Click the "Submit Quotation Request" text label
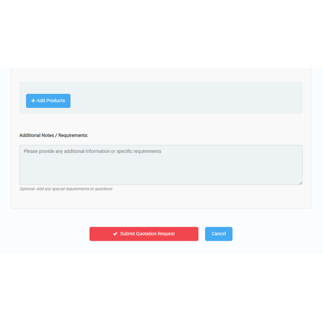The image size is (323, 323). coord(148,234)
